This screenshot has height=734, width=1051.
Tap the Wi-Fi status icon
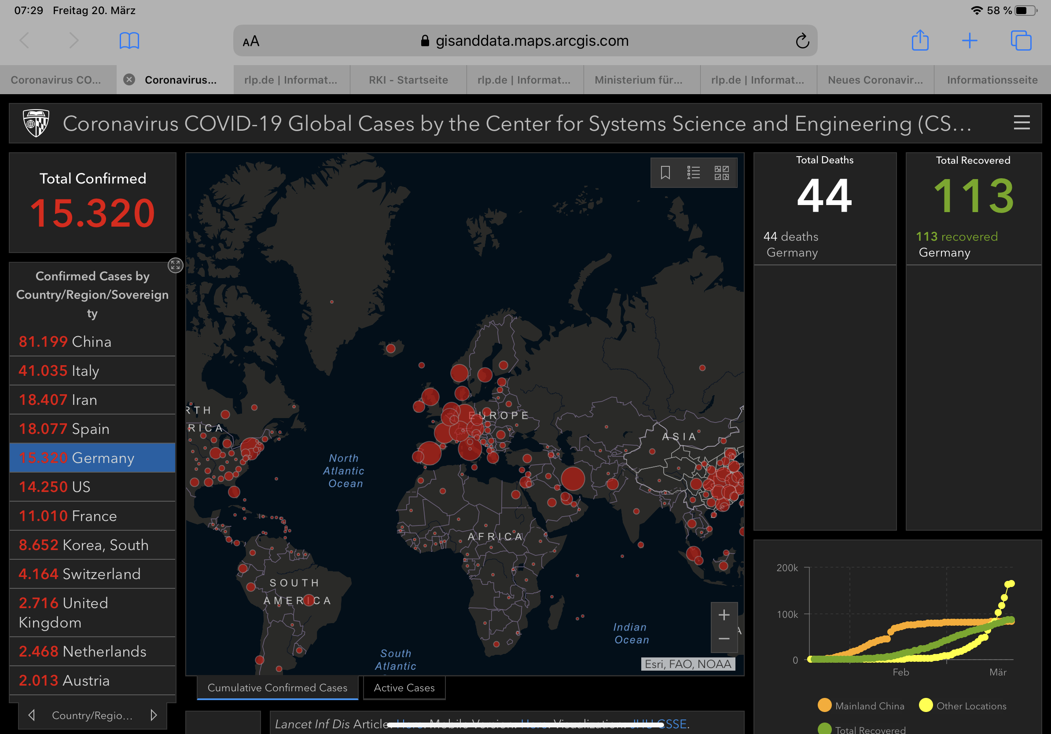point(977,10)
